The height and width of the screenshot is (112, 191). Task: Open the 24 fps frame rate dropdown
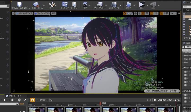tap(43, 100)
